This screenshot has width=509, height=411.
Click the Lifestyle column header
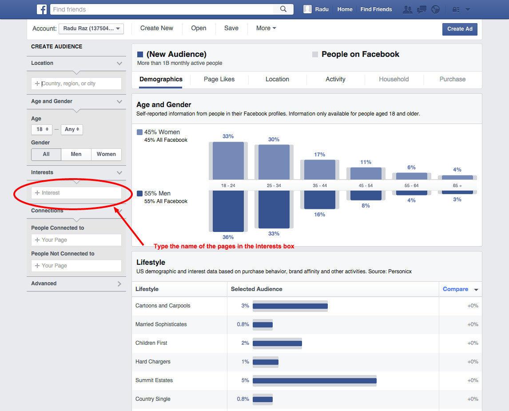click(x=147, y=289)
